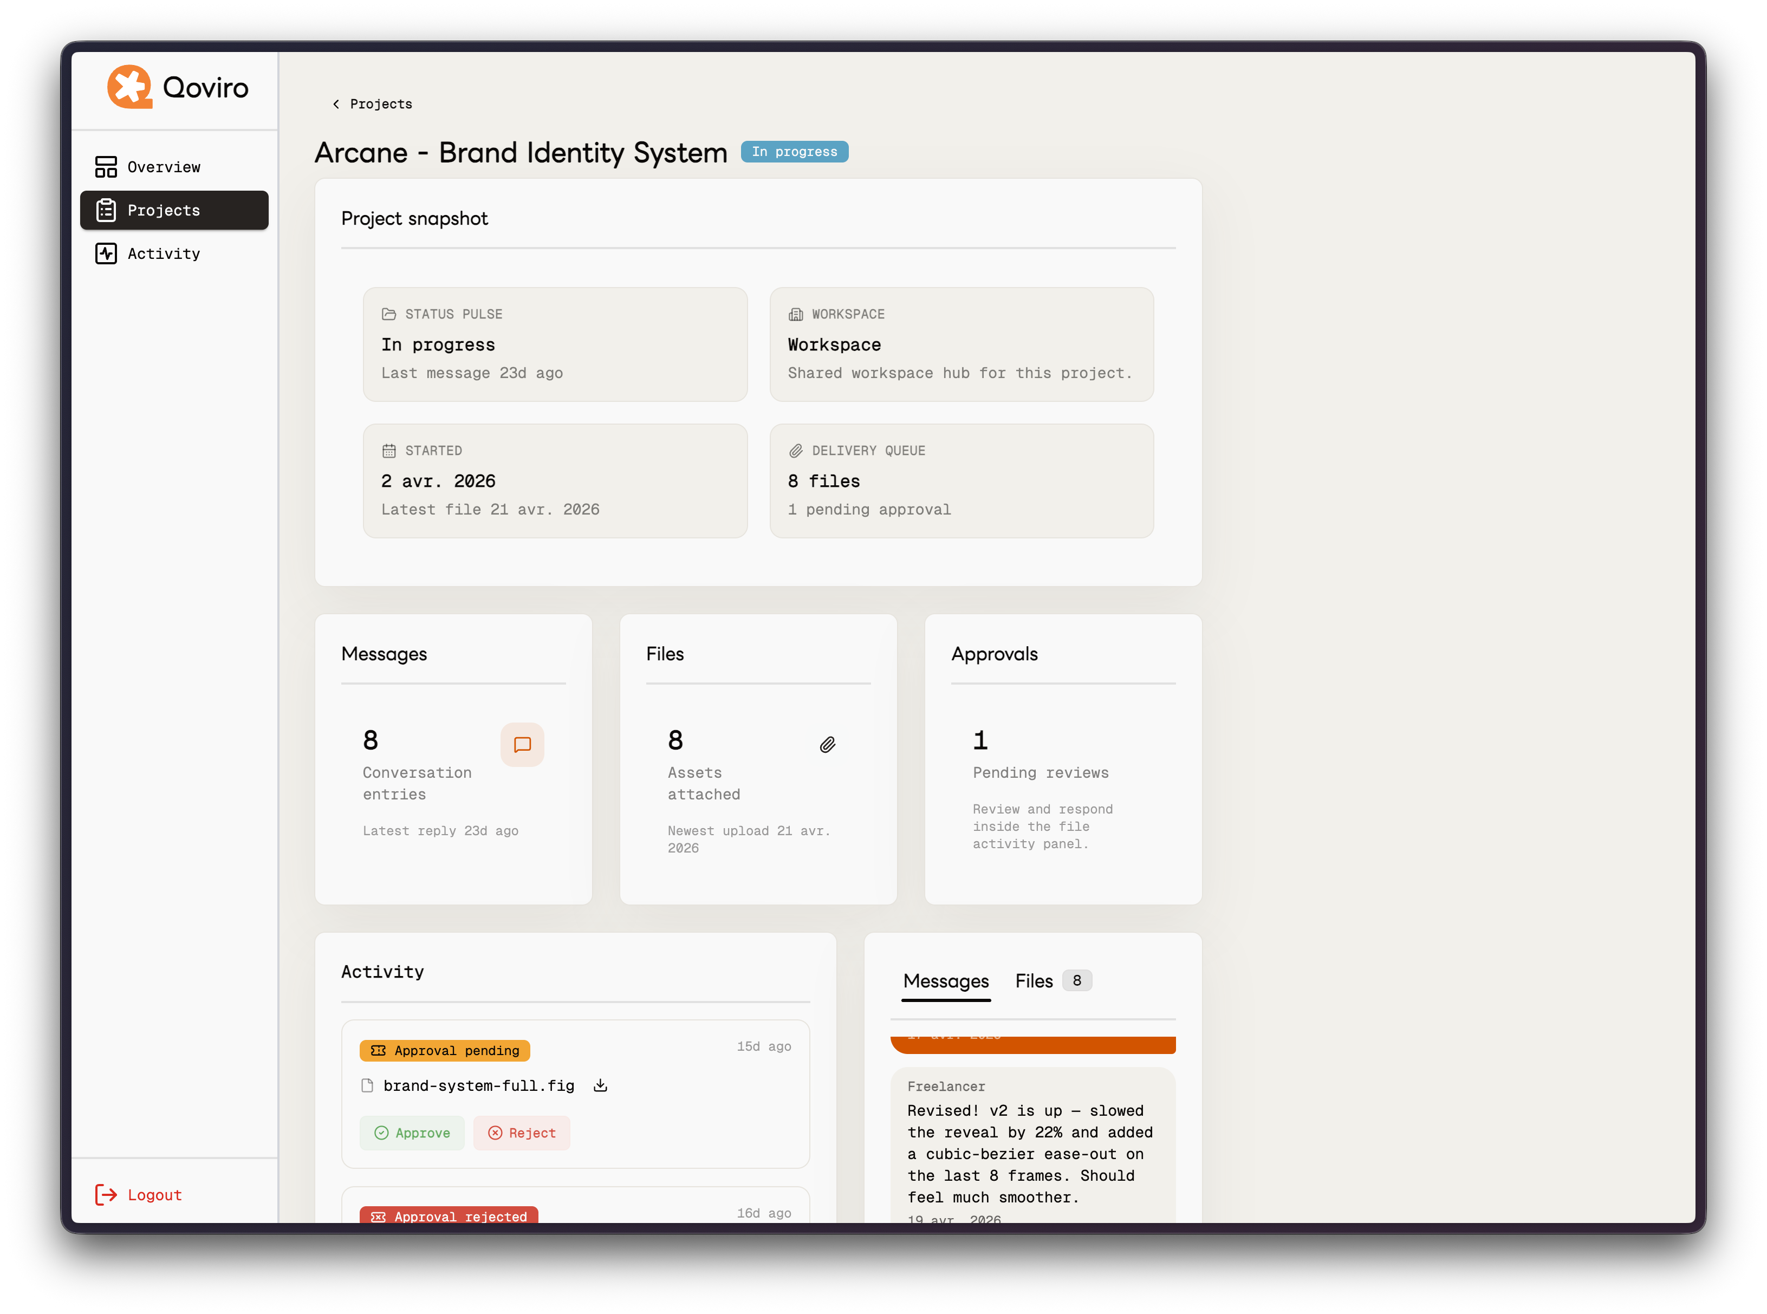Click the brand-system-full.fig file name
The image size is (1767, 1314).
[x=478, y=1086]
